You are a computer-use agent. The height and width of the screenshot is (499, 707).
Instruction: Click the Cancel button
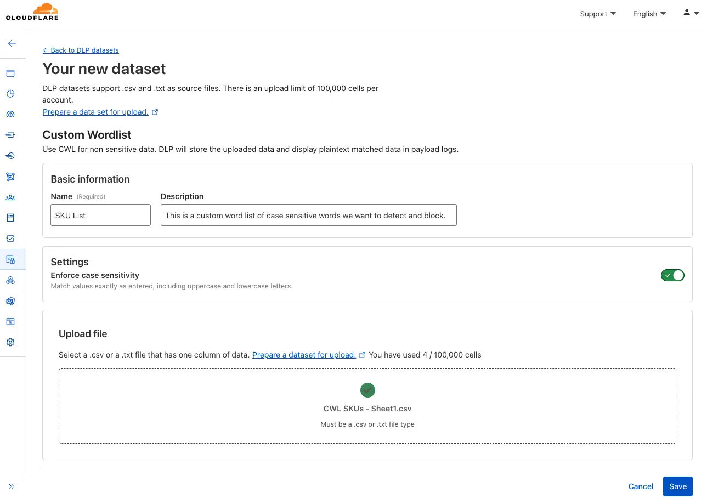click(641, 486)
